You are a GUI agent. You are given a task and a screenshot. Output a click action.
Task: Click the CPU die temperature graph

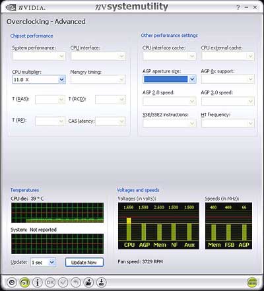tap(57, 212)
